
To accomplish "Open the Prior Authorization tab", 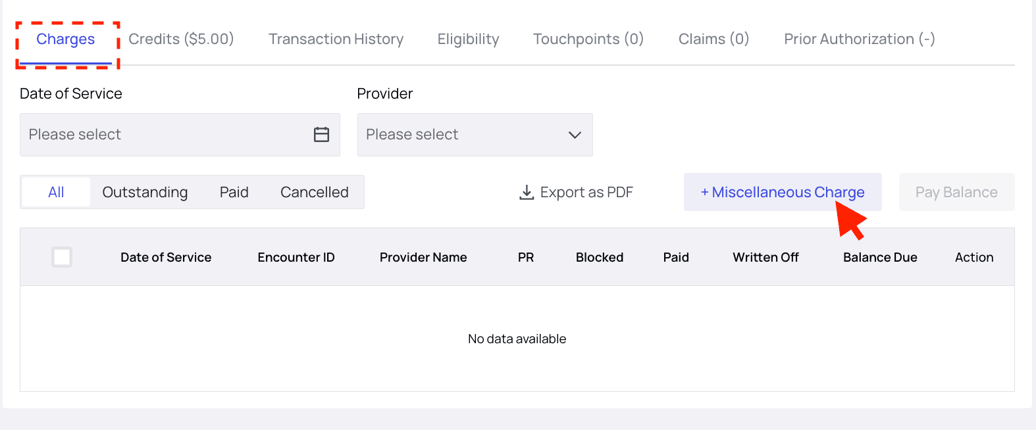I will (x=859, y=39).
